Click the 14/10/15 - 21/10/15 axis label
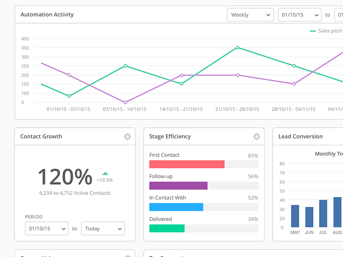Viewport: 343px width, 257px height. (181, 109)
